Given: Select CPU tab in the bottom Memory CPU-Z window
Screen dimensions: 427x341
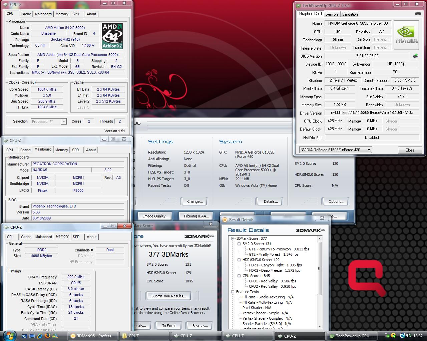Looking at the screenshot, I should click(x=10, y=237).
